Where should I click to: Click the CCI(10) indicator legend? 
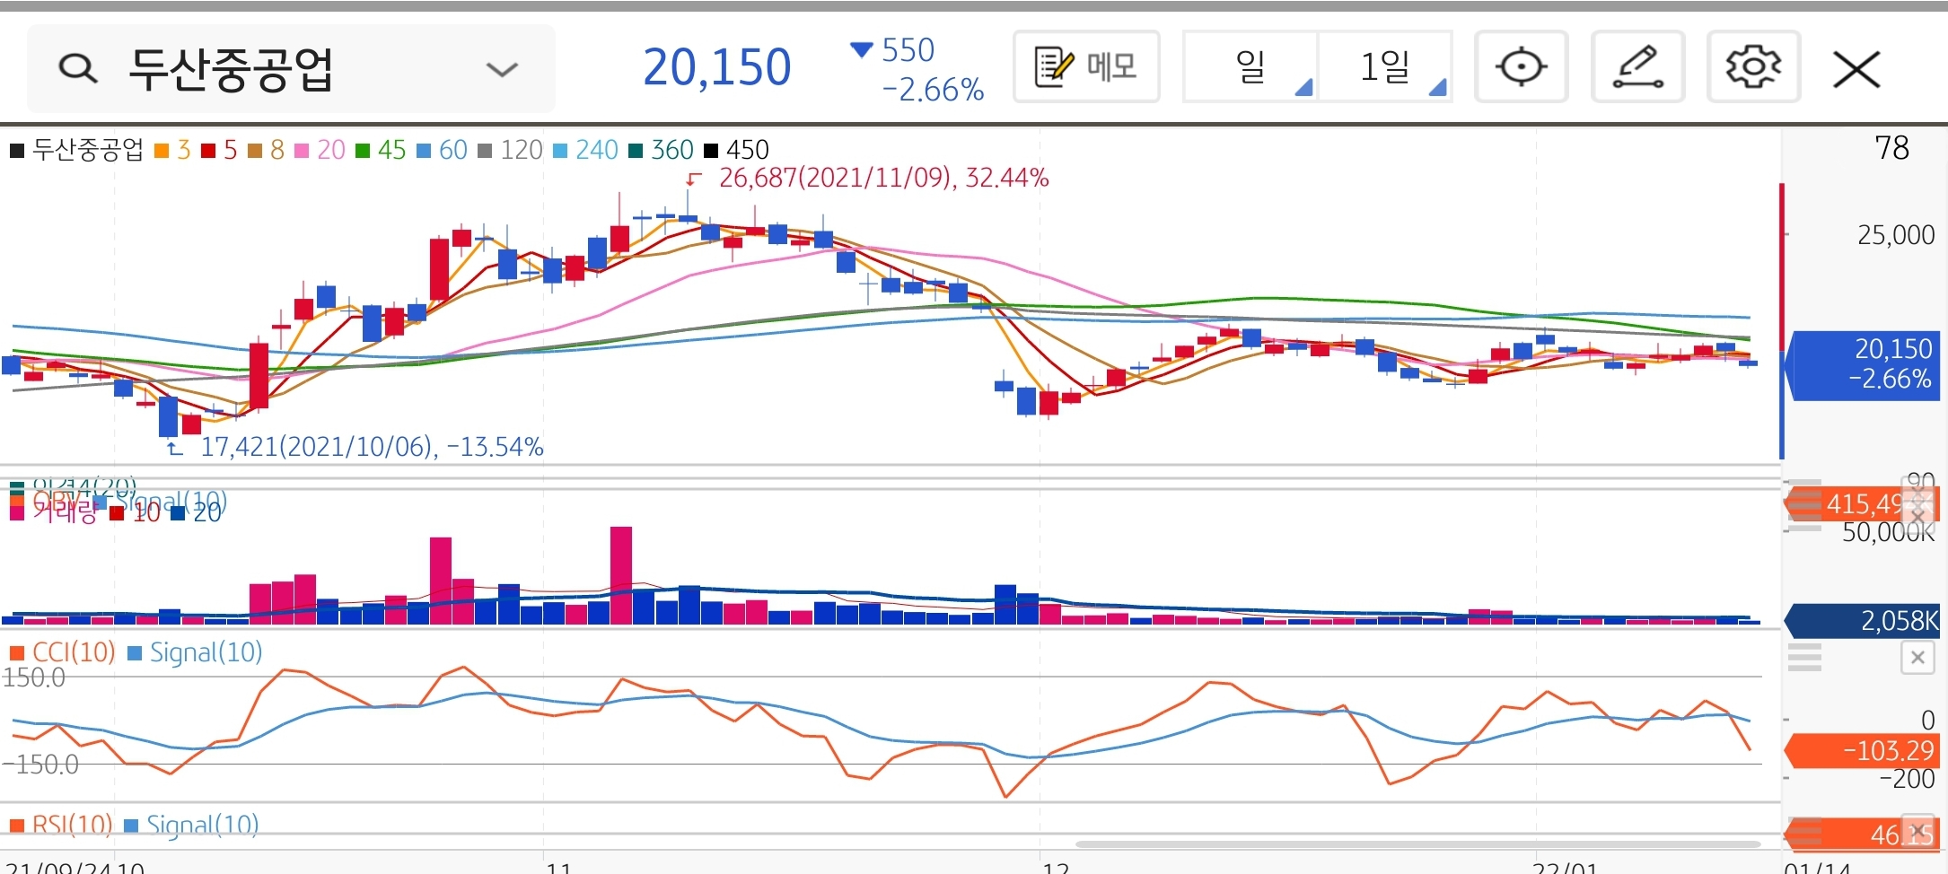[63, 652]
